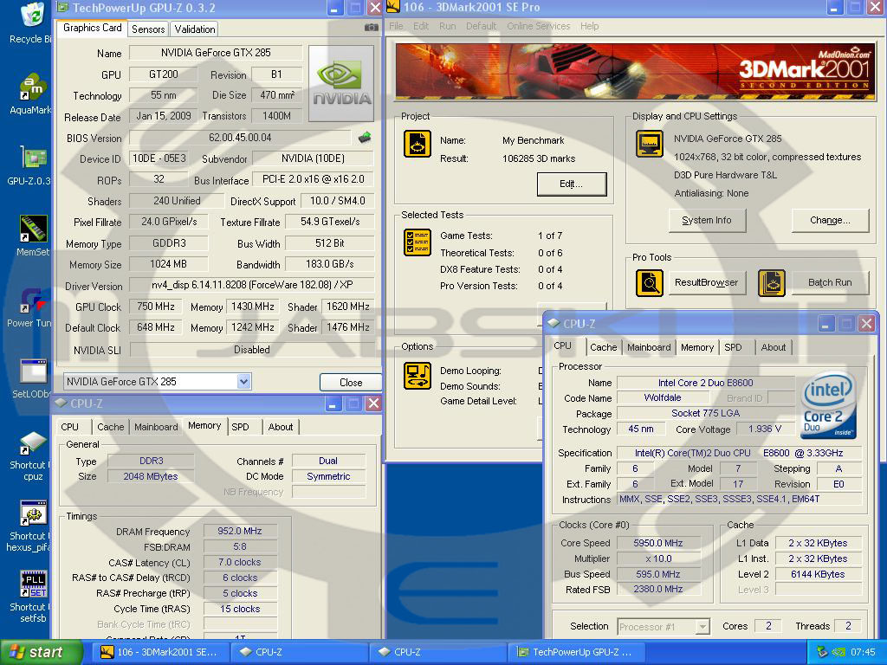
Task: Click the front CPU-Z title bar icon
Action: point(554,323)
